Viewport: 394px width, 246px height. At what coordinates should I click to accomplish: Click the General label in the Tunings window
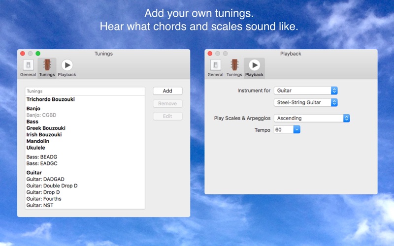pyautogui.click(x=28, y=75)
